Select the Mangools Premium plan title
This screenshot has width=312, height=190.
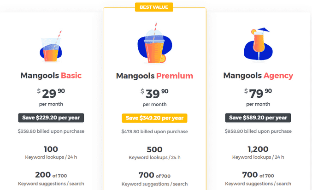pyautogui.click(x=154, y=76)
